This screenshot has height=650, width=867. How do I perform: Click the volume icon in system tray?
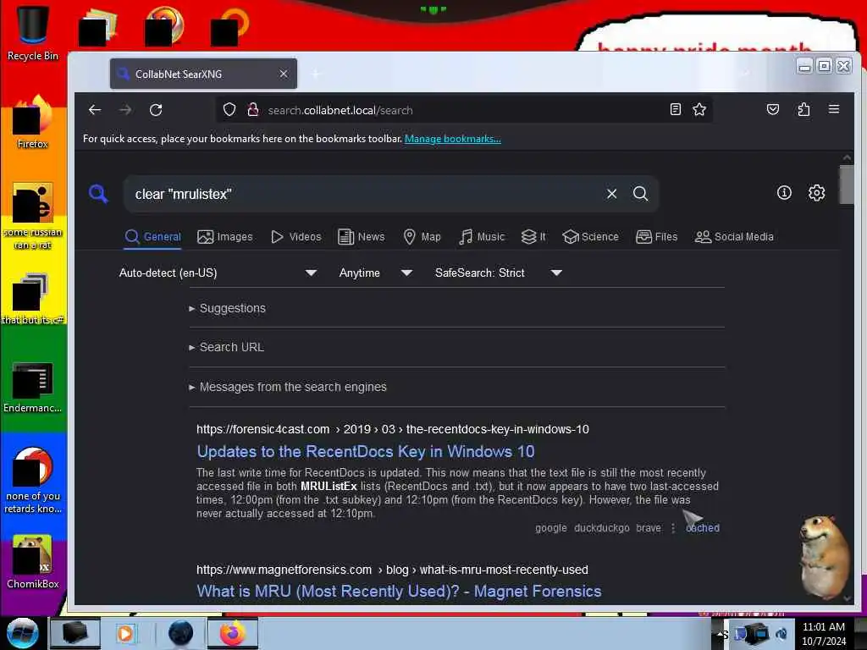pyautogui.click(x=781, y=634)
